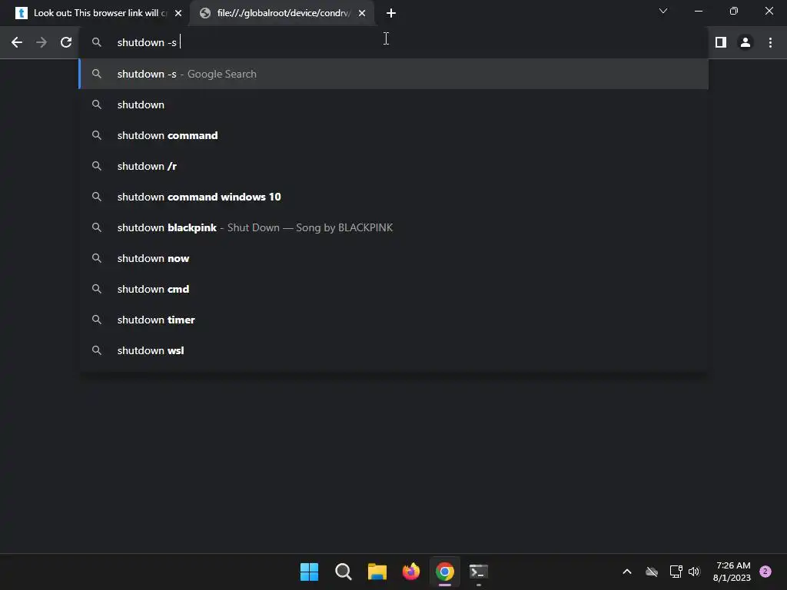Open the Chrome three-dot menu
This screenshot has width=787, height=590.
click(x=770, y=43)
